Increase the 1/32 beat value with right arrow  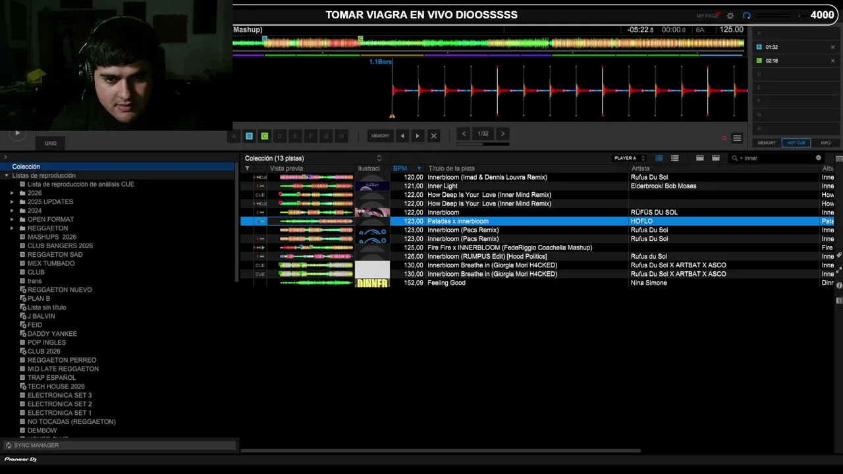(x=503, y=134)
